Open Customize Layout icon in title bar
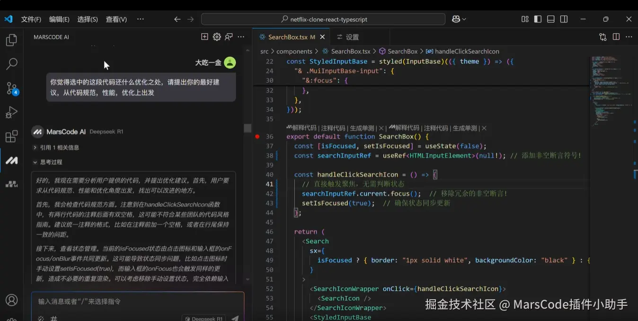Screen dimensions: 638x321 point(525,19)
